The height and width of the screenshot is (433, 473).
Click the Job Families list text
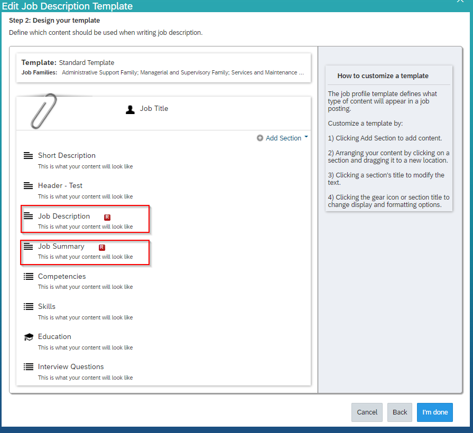[183, 73]
